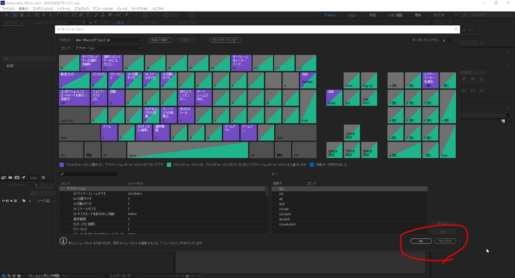
Task: Open the keyboard layout dropdown set to ja
Action: (448, 40)
